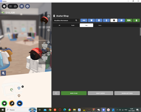Click the blue marker on minimap
The width and height of the screenshot is (141, 112).
coord(19,88)
